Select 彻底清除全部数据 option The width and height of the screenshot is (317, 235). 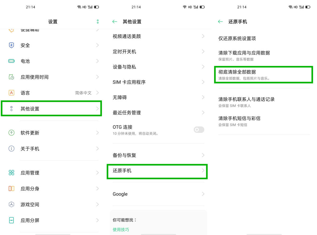click(x=263, y=75)
